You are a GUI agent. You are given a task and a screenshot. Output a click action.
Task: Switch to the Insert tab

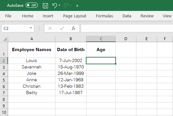pos(48,16)
